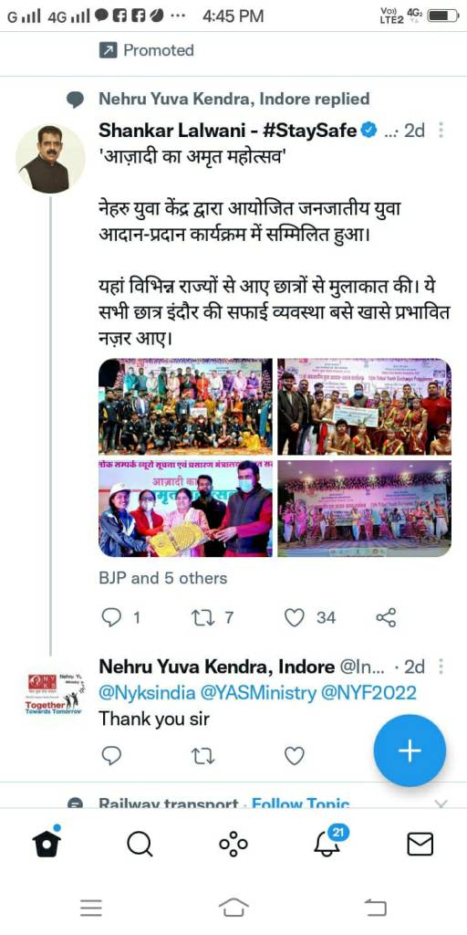
Task: Share Shankar Lalwani's tweet
Action: [386, 617]
